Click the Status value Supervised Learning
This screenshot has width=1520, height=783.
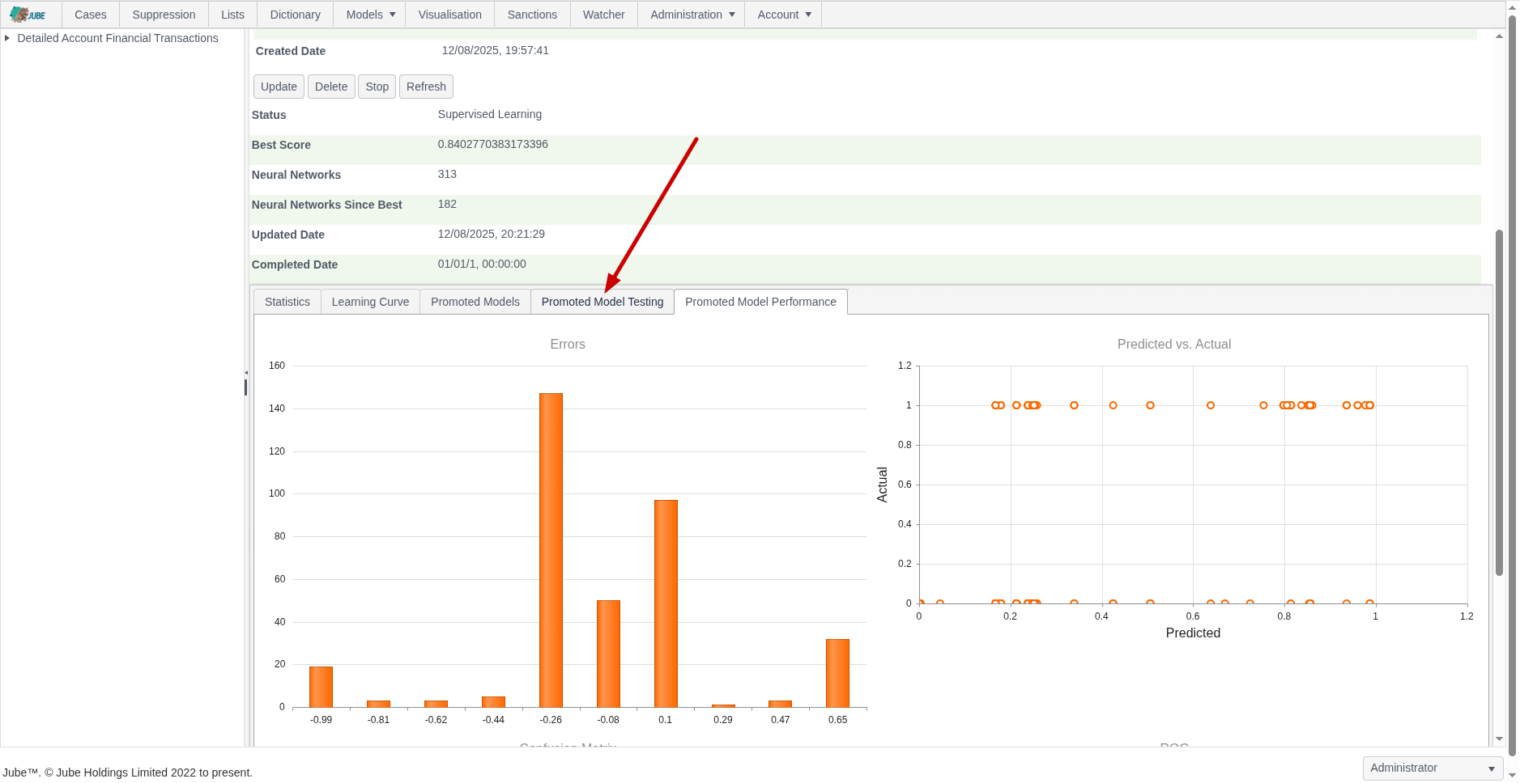[x=490, y=114]
